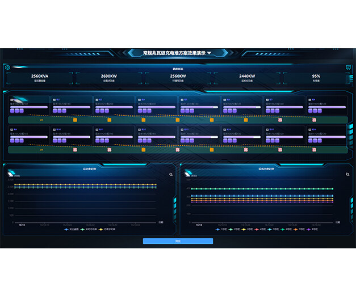This screenshot has height=296, width=356.
Task: Select the 2690KW total demand card
Action: point(109,78)
